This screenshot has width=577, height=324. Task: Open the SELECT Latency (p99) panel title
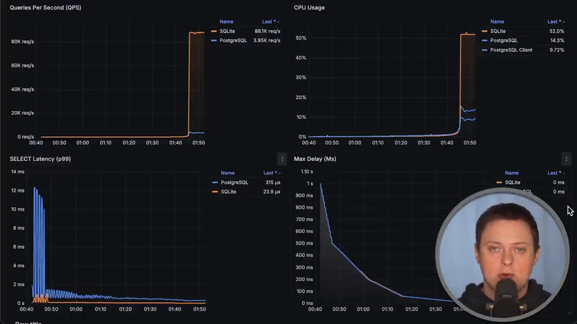coord(40,159)
